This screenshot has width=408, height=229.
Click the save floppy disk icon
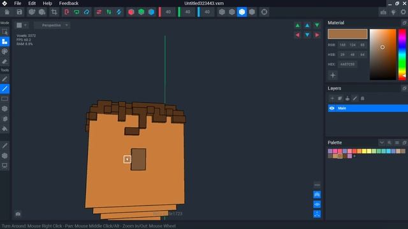(19, 12)
